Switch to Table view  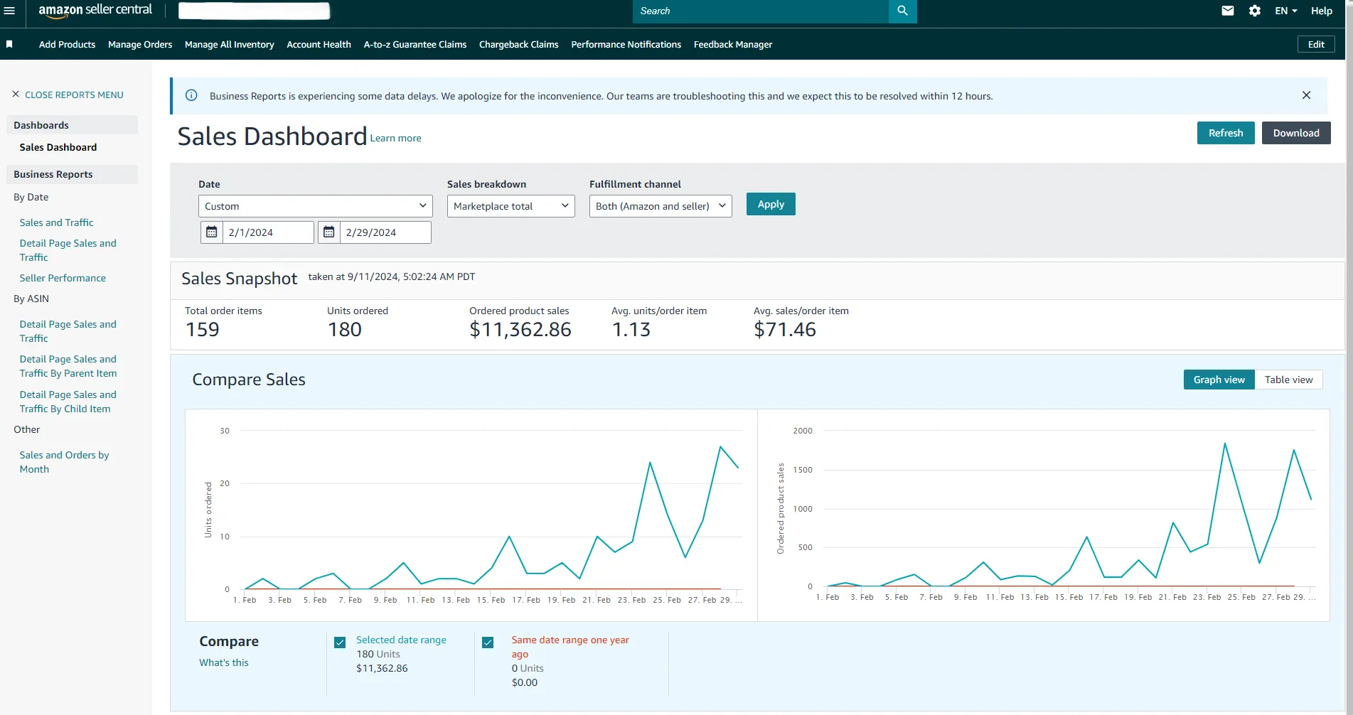coord(1288,380)
